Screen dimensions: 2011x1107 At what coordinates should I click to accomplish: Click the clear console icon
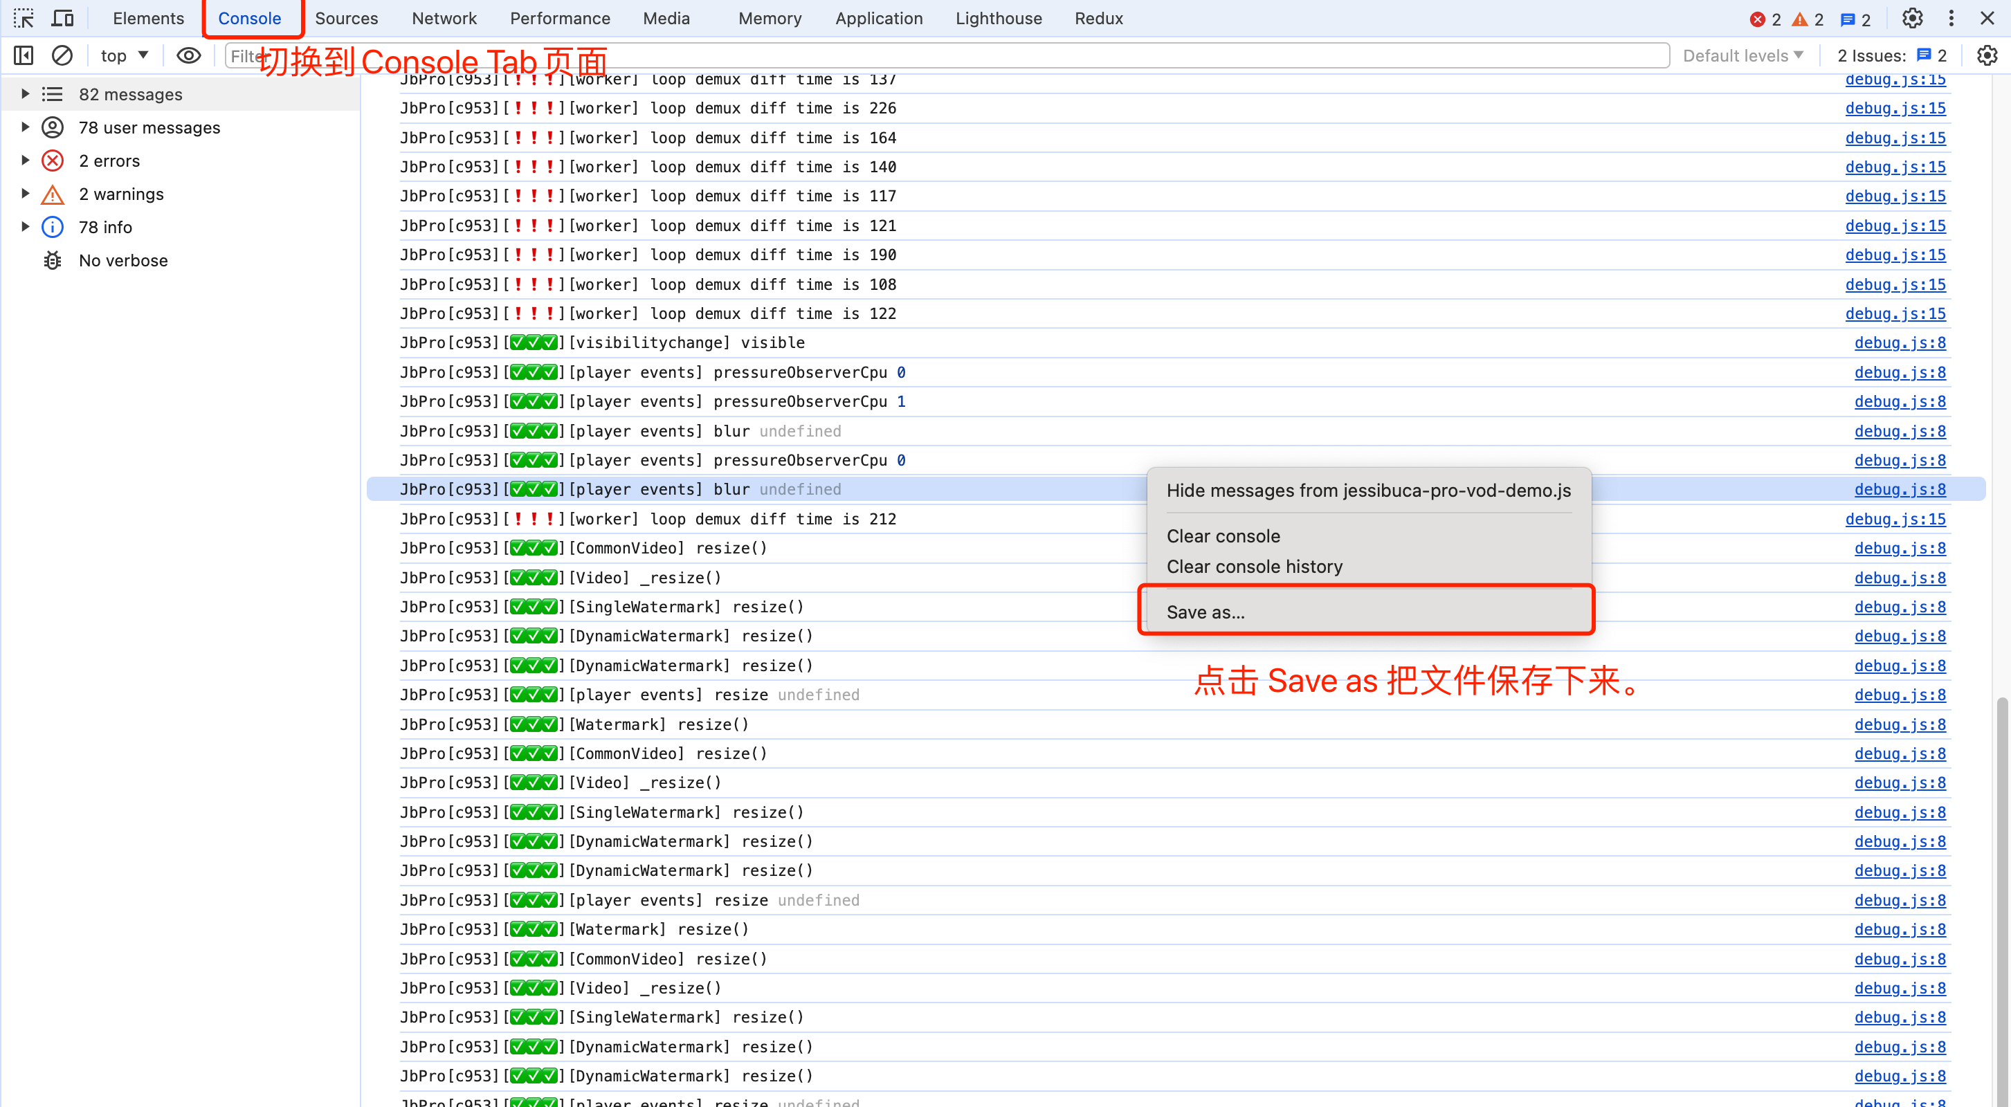click(62, 55)
